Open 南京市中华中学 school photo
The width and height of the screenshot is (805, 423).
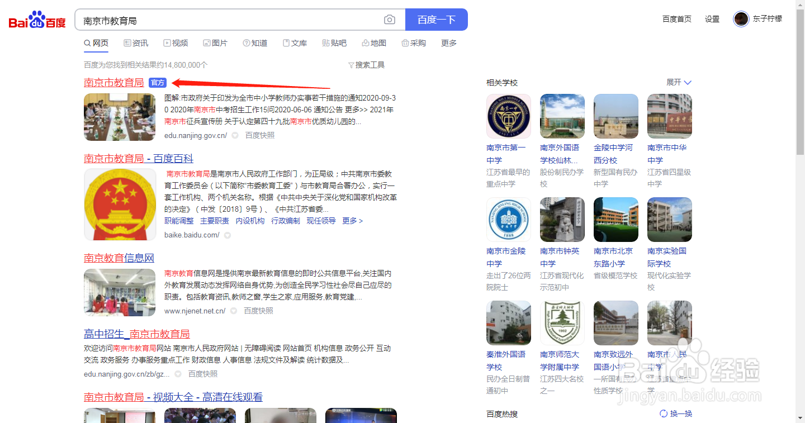point(670,116)
